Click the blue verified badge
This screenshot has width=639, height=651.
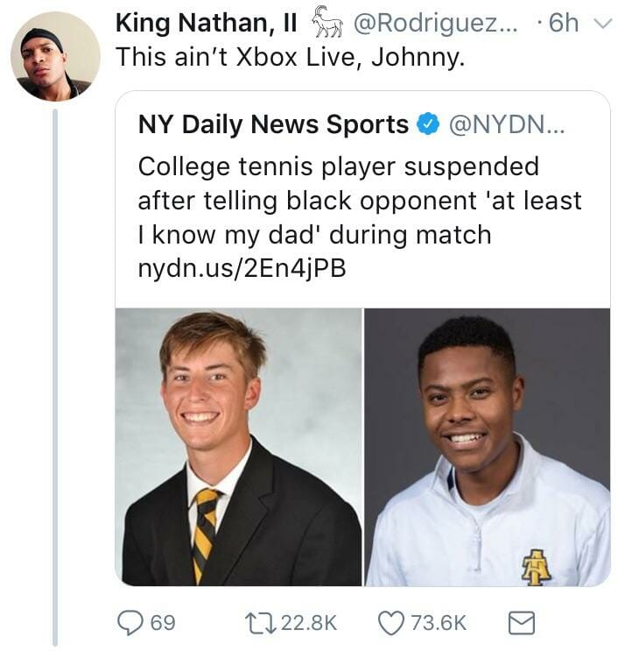(x=427, y=125)
